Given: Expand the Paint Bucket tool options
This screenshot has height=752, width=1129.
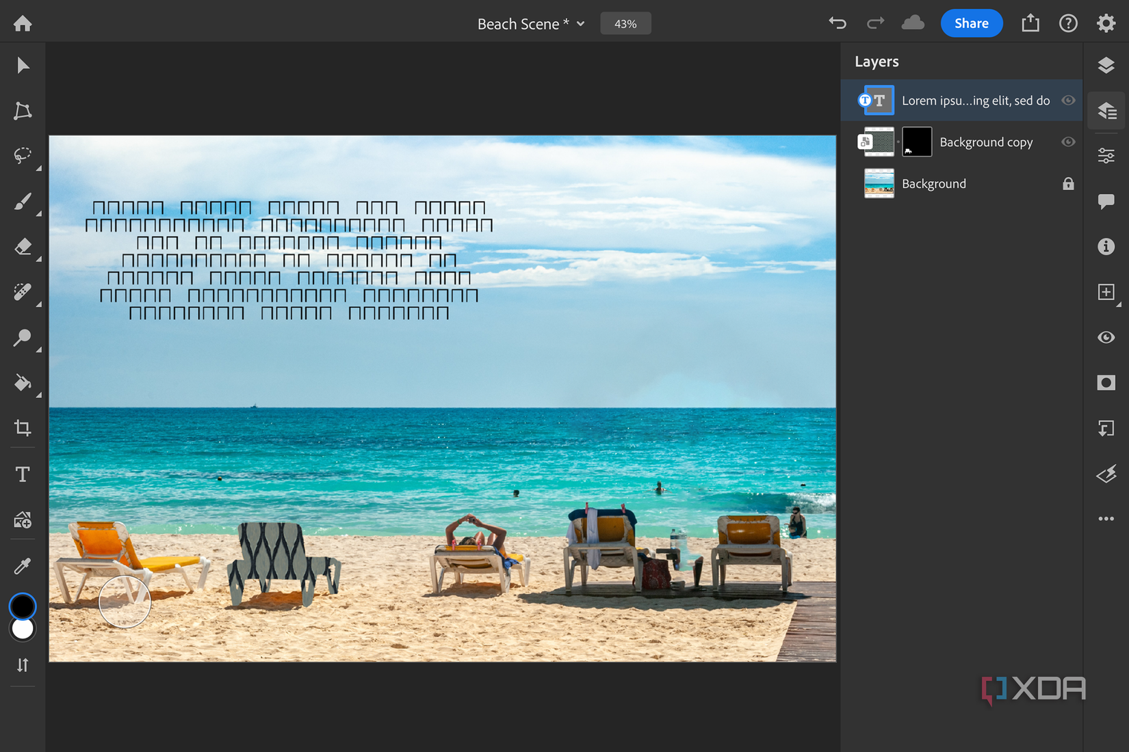Looking at the screenshot, I should pyautogui.click(x=39, y=395).
